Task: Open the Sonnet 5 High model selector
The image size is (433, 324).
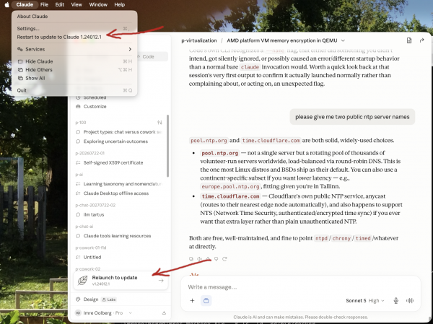Action: [x=364, y=300]
